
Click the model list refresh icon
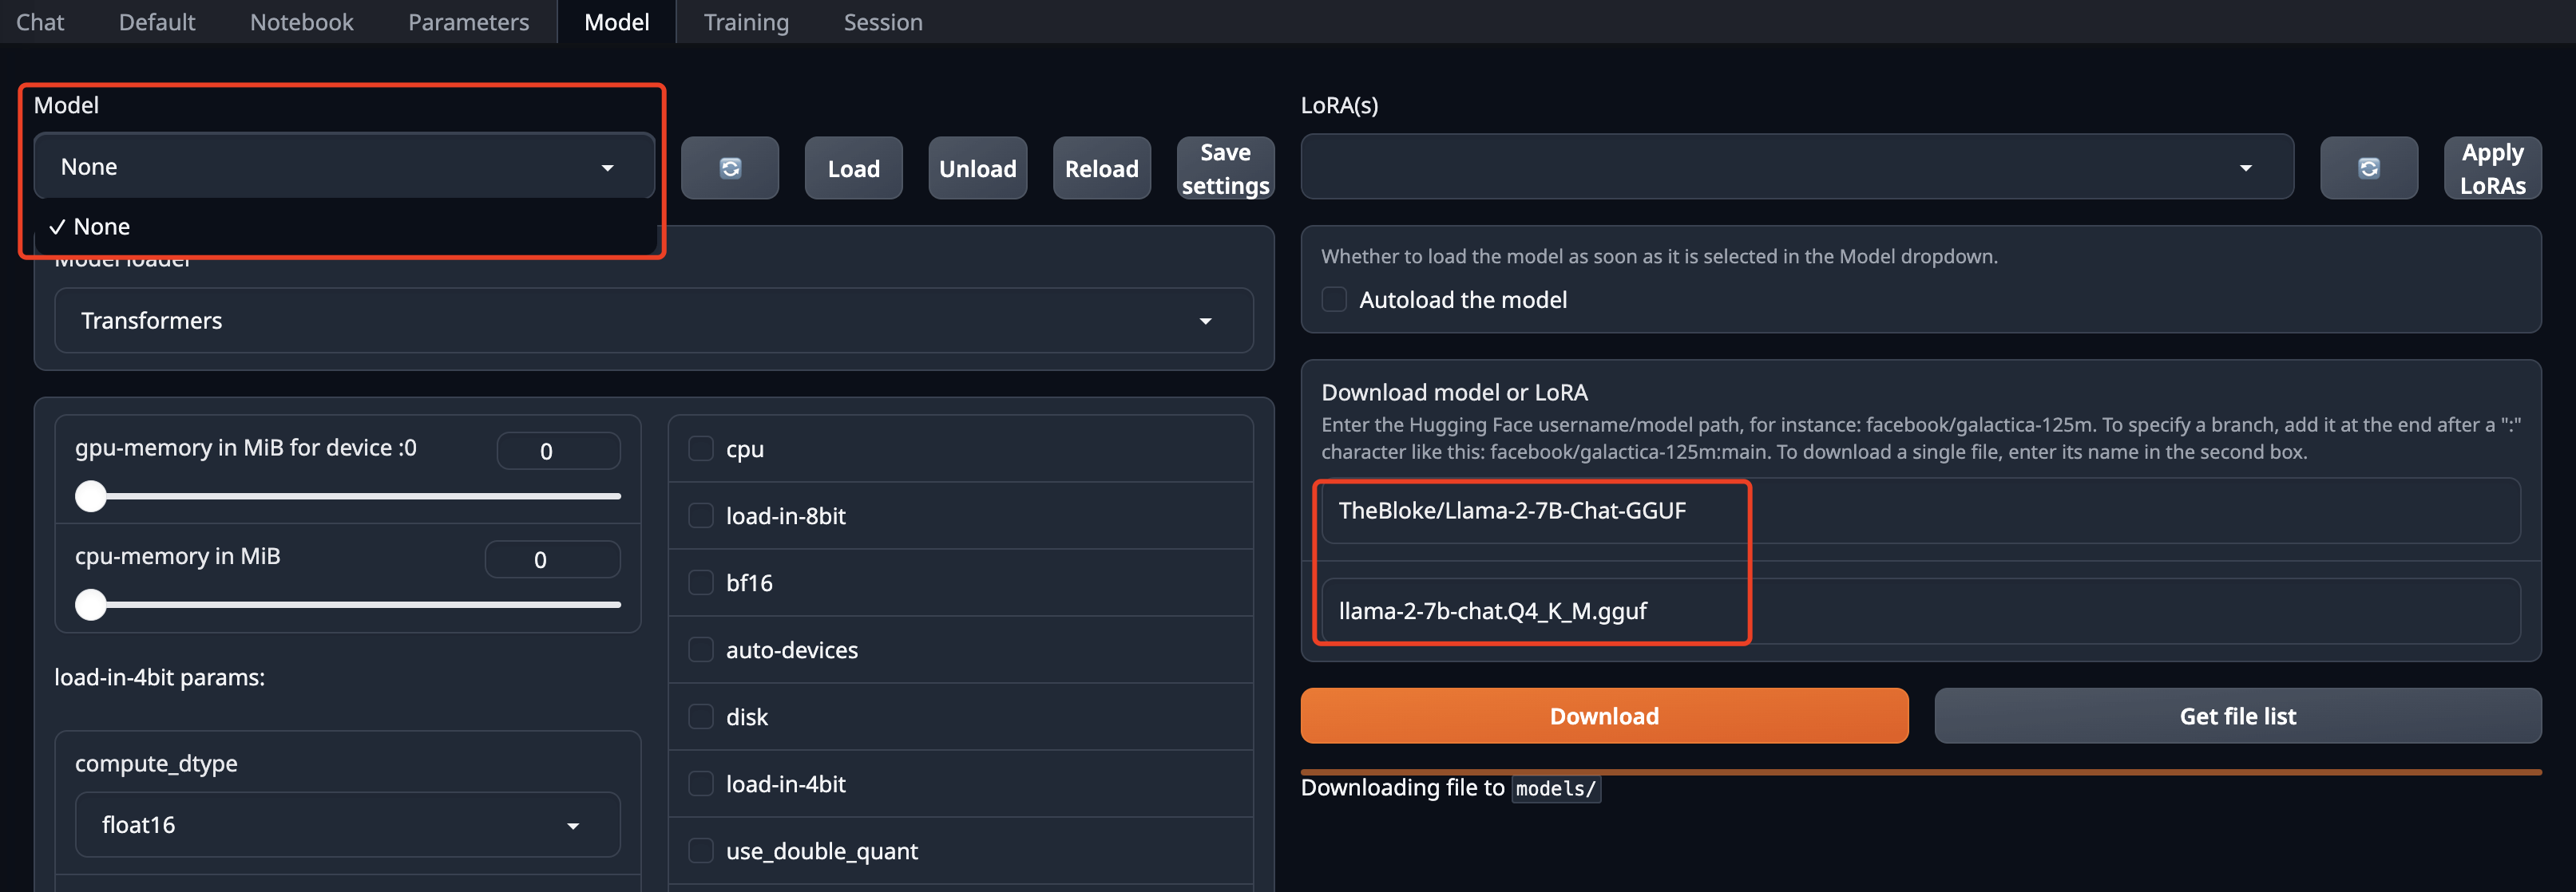729,168
